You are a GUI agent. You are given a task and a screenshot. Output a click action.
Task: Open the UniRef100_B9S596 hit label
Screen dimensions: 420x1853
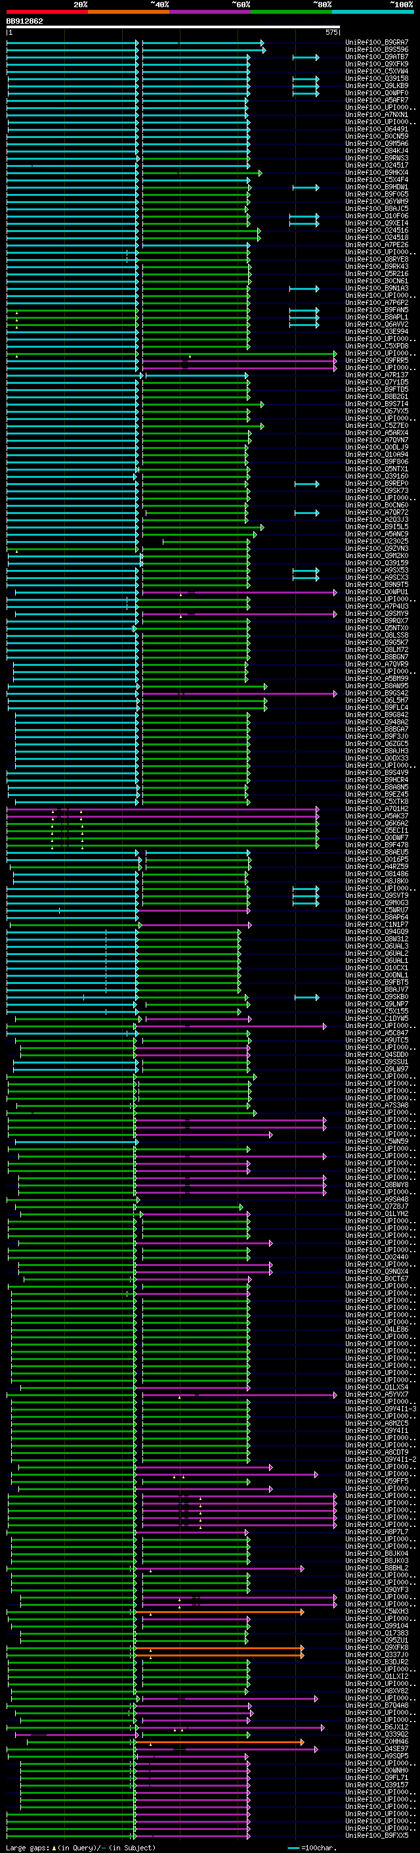376,50
